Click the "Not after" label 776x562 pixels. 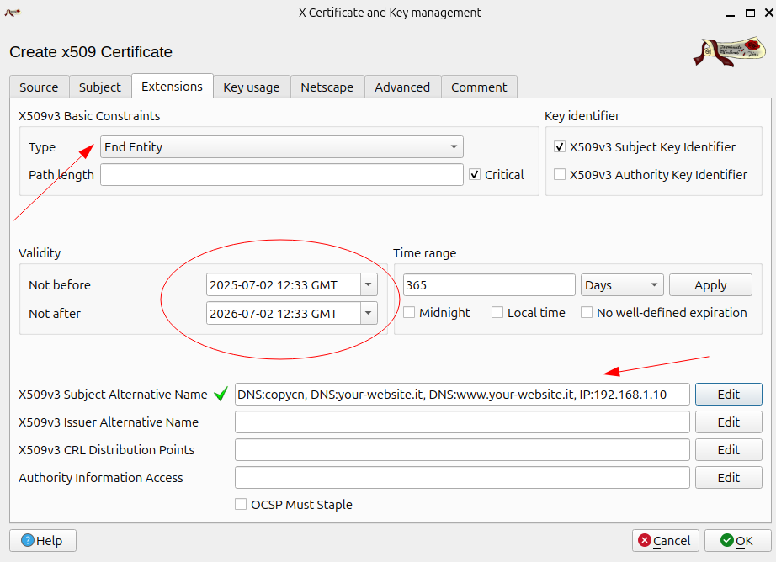[x=55, y=314]
